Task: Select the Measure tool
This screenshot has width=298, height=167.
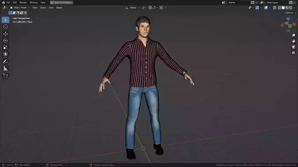Action: (x=5, y=69)
